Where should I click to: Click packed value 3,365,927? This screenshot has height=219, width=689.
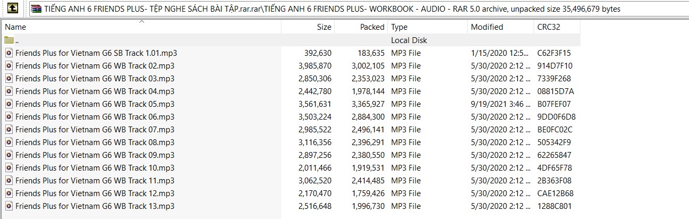point(368,104)
